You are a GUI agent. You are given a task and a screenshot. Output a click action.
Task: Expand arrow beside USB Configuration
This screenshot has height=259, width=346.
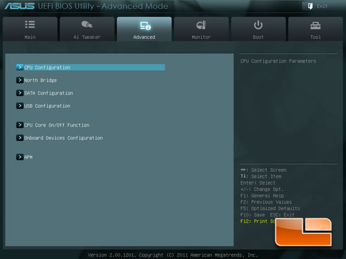(x=20, y=105)
